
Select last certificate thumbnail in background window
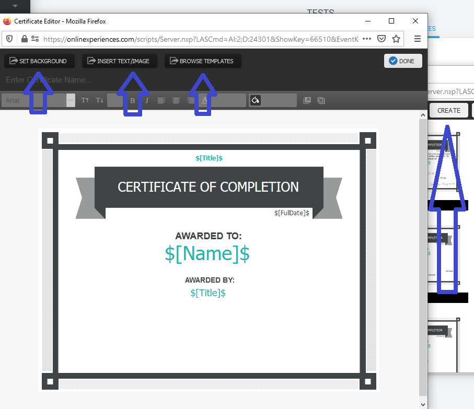point(444,345)
